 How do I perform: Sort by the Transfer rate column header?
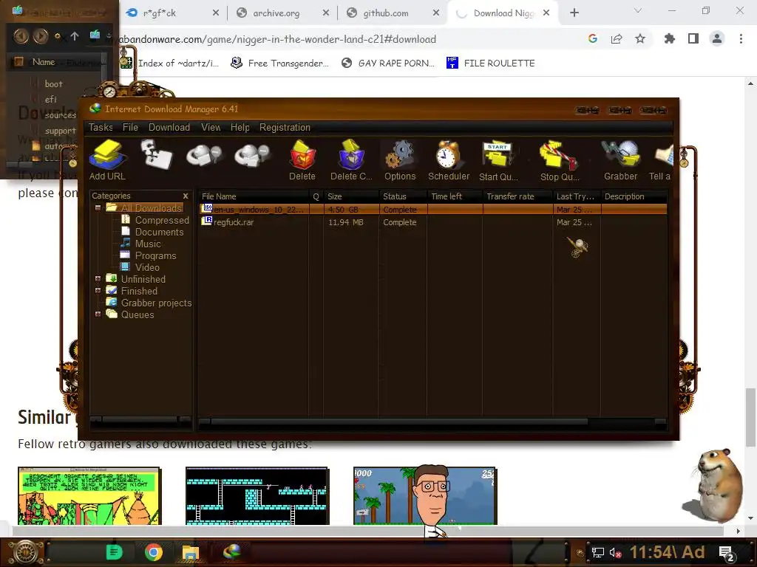point(517,196)
